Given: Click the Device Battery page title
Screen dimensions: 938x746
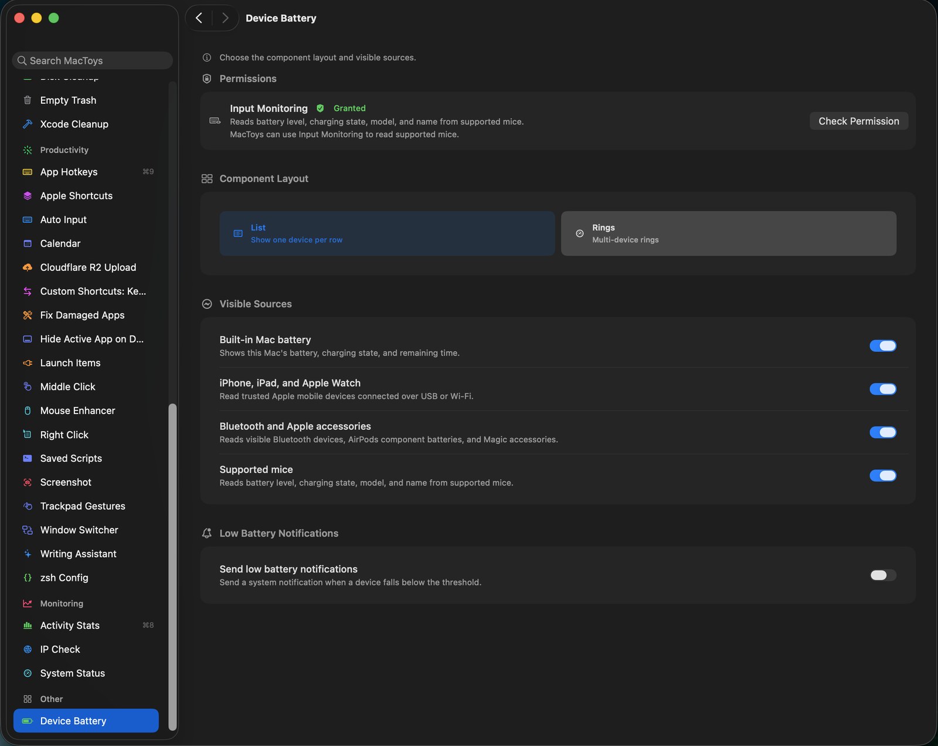Looking at the screenshot, I should pyautogui.click(x=281, y=18).
